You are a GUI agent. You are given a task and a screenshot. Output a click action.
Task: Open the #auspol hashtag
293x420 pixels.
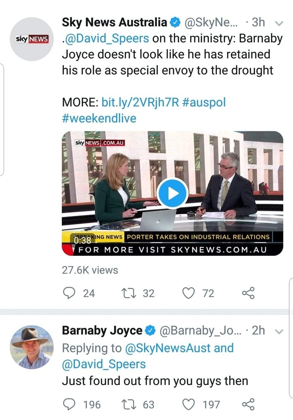(204, 102)
